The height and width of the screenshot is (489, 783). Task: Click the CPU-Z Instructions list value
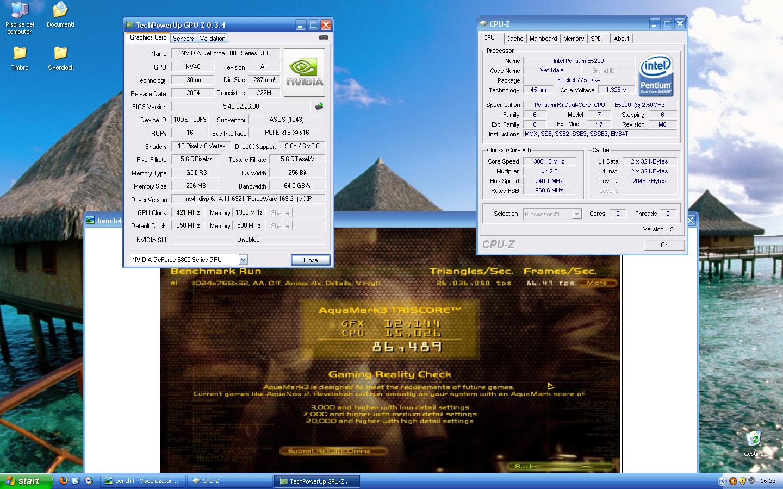tap(600, 134)
